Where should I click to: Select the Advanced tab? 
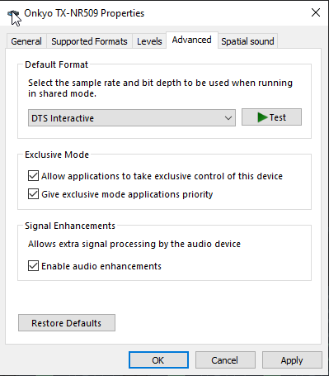click(x=192, y=40)
